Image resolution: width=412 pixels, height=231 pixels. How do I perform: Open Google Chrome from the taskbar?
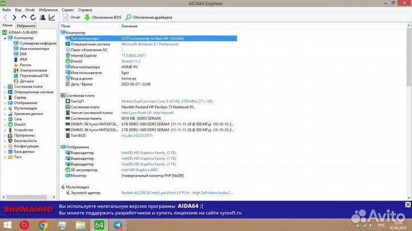click(43, 225)
